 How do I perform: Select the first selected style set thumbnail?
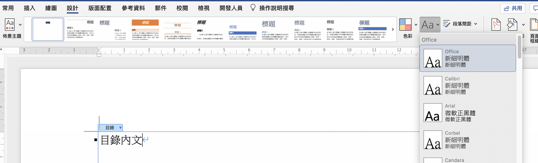(48, 29)
